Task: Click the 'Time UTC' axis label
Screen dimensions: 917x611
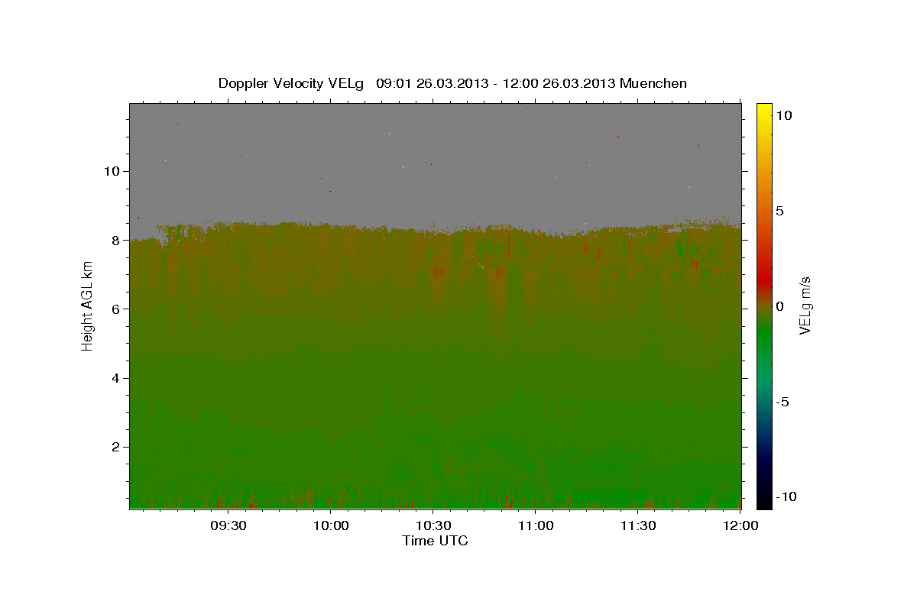Action: coord(435,541)
